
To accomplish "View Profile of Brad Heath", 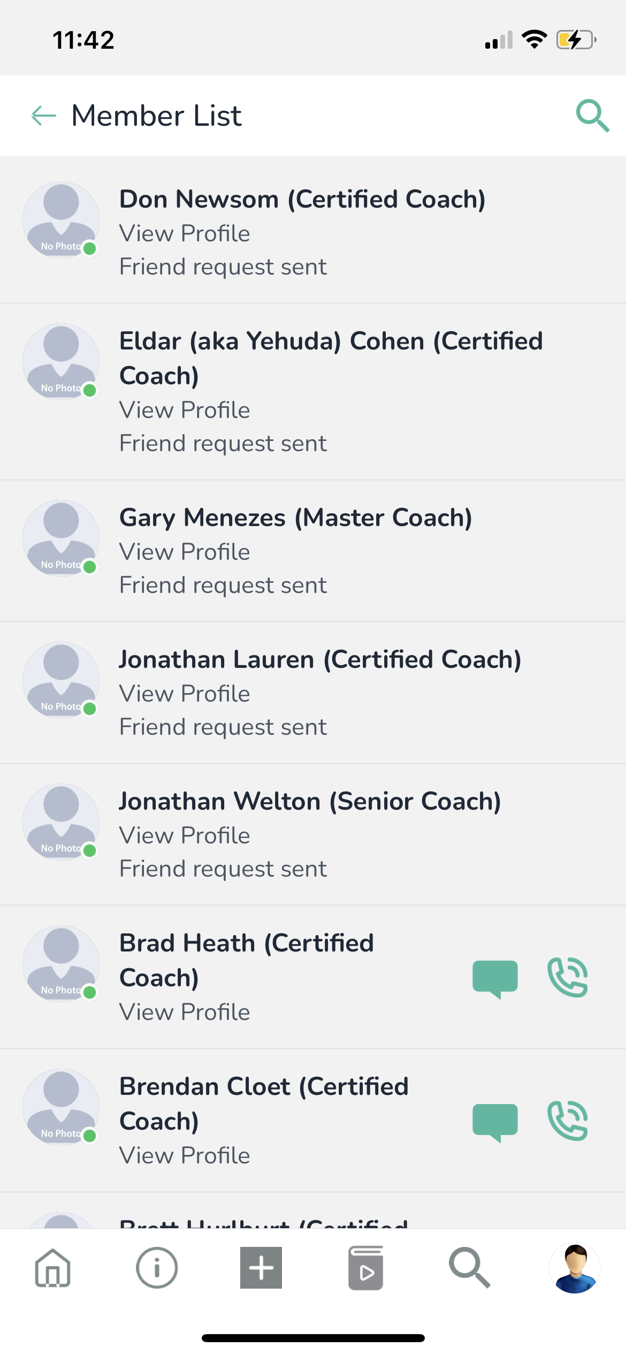I will [x=185, y=1012].
